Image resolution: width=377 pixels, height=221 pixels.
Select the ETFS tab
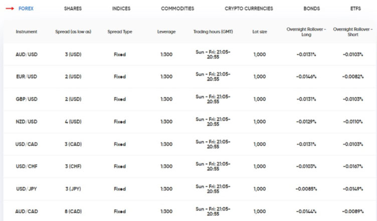(355, 8)
